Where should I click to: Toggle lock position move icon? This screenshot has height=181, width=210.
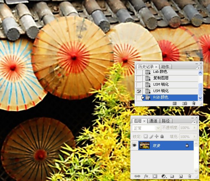point(157,136)
